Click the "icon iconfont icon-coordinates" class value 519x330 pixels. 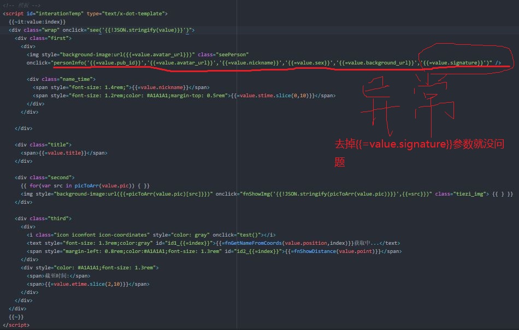[102, 235]
